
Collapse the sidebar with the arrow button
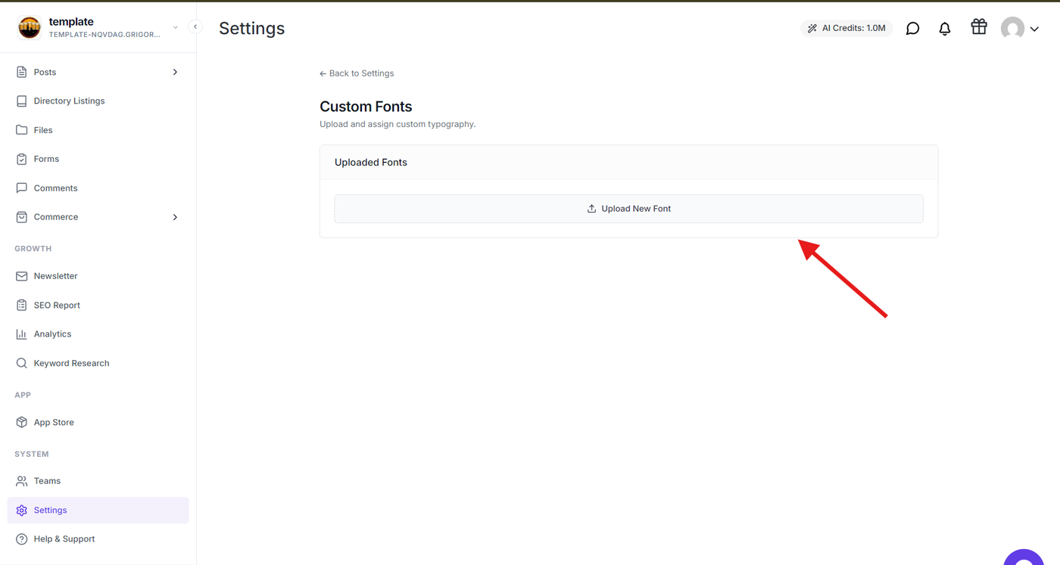pyautogui.click(x=195, y=26)
